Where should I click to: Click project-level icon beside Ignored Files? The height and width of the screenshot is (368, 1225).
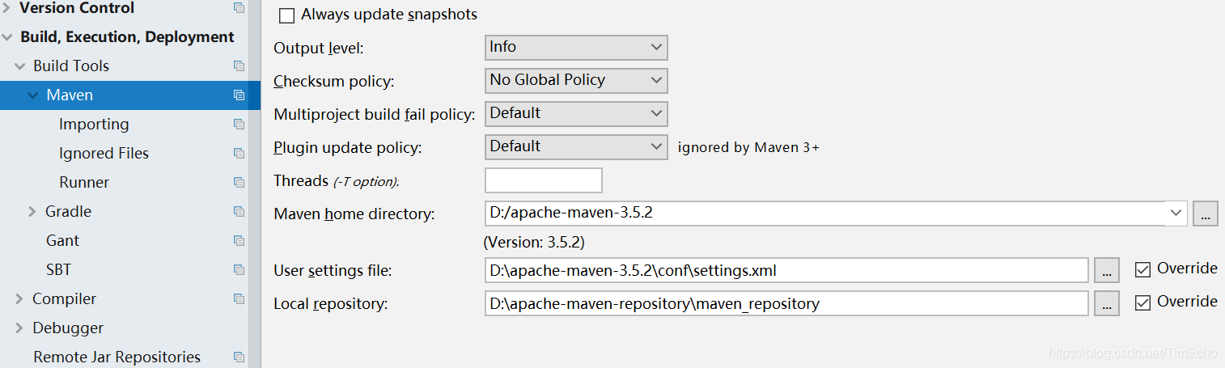(x=239, y=153)
